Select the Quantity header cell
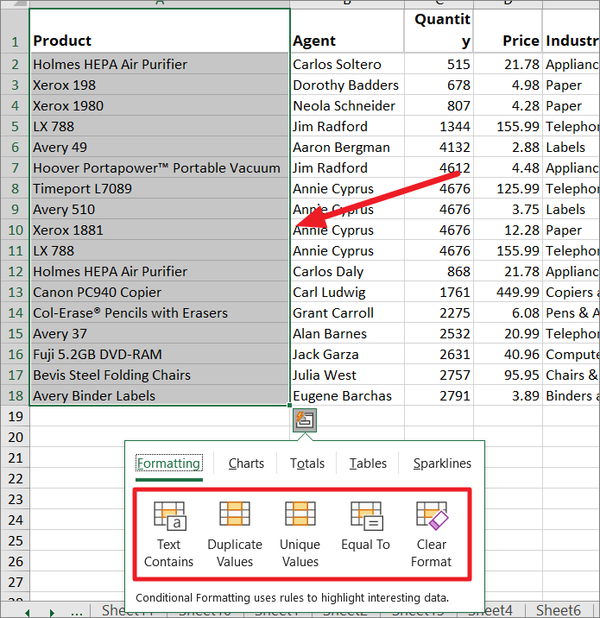This screenshot has width=600, height=618. pyautogui.click(x=439, y=31)
